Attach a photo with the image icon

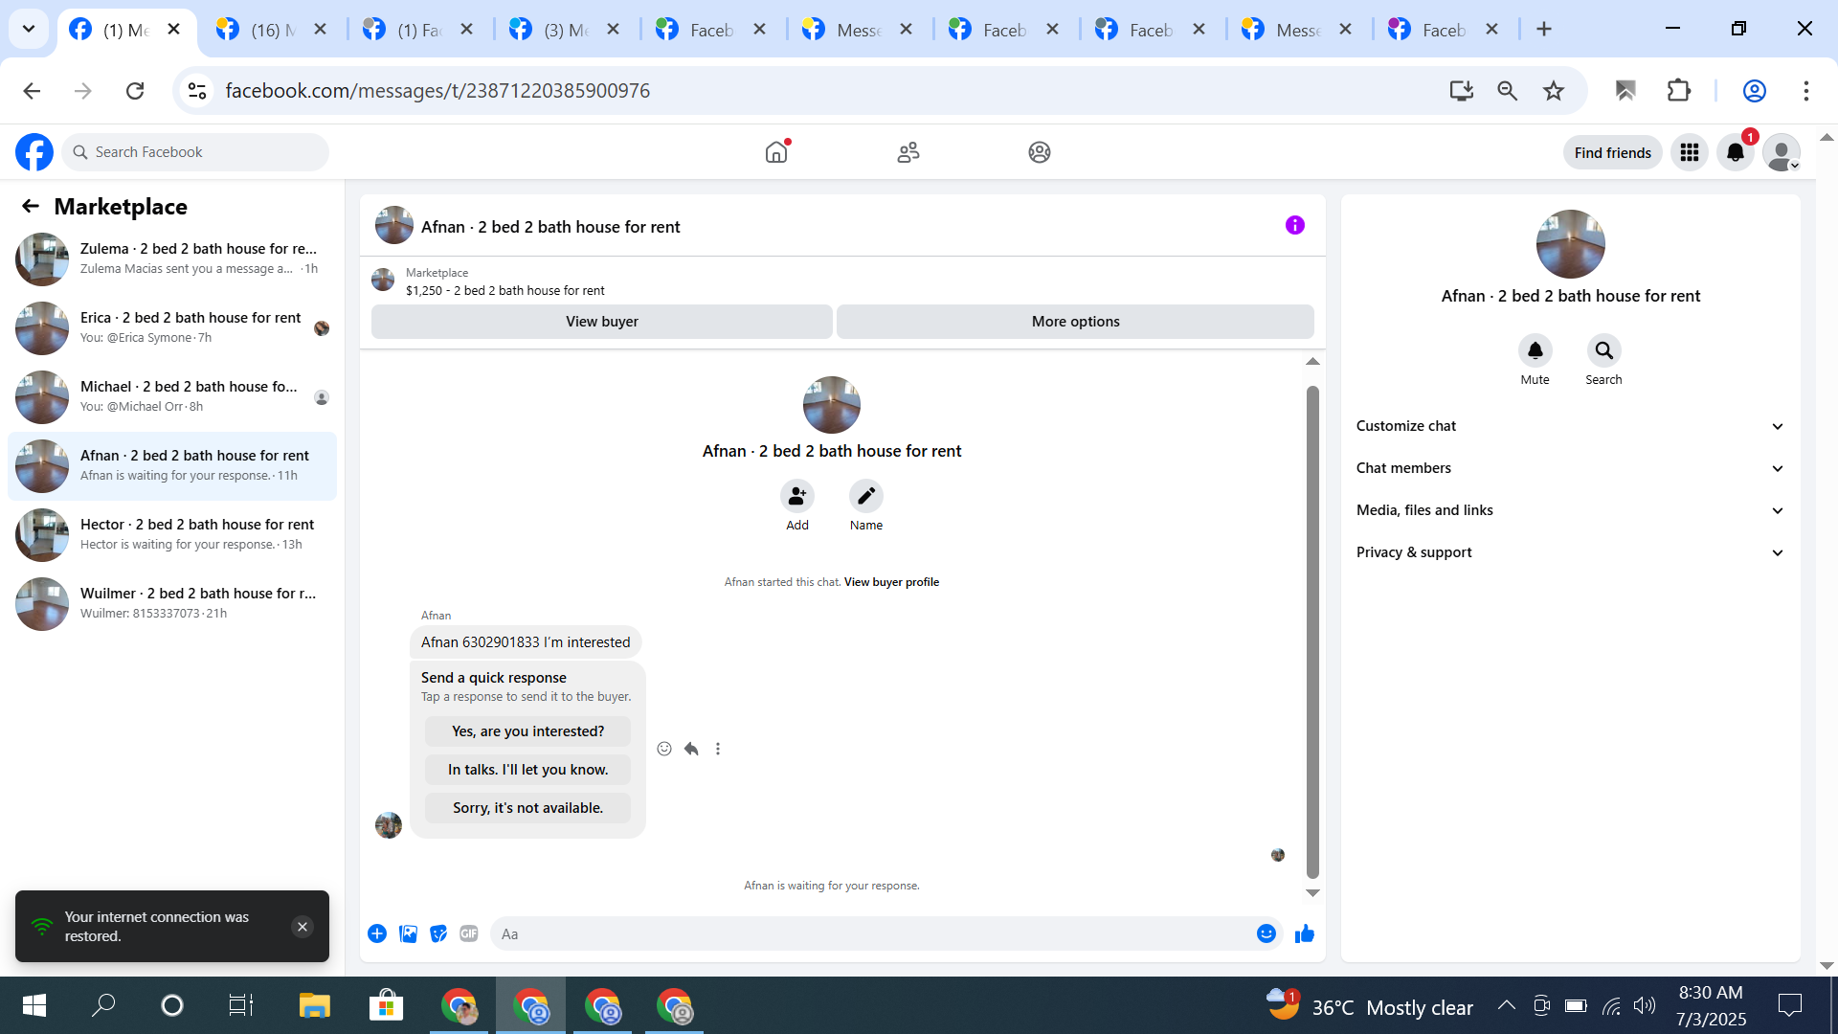(408, 933)
